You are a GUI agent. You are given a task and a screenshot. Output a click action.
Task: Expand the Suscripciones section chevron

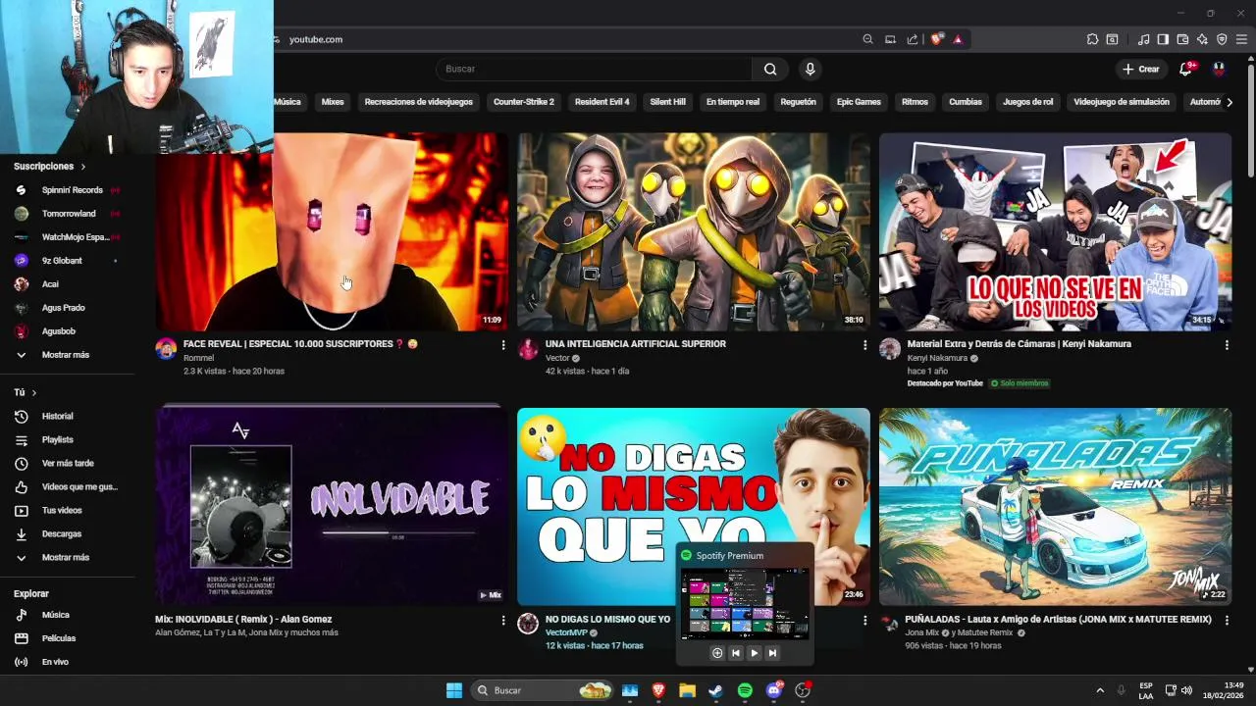pyautogui.click(x=83, y=167)
